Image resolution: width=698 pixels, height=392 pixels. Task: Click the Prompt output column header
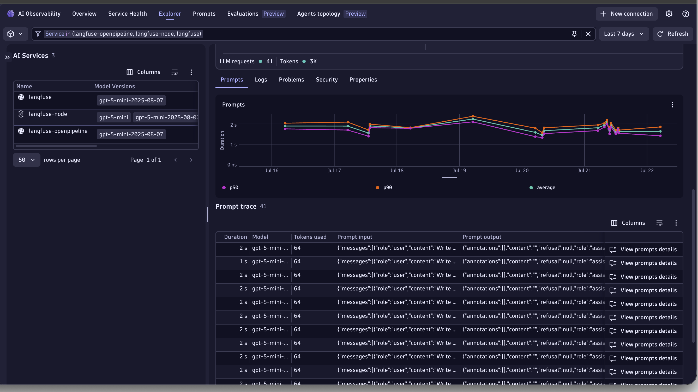[x=482, y=237]
